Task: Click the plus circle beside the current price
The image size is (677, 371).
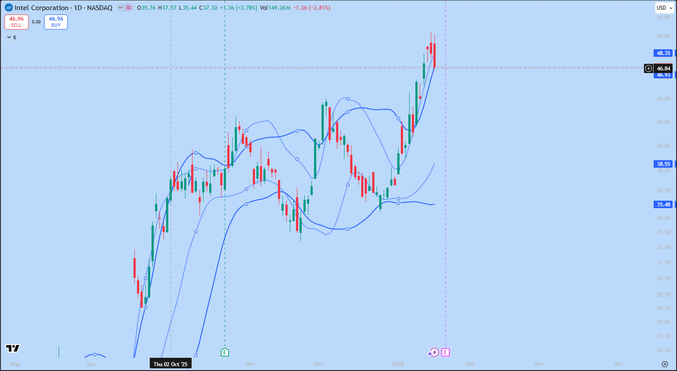Action: 648,68
